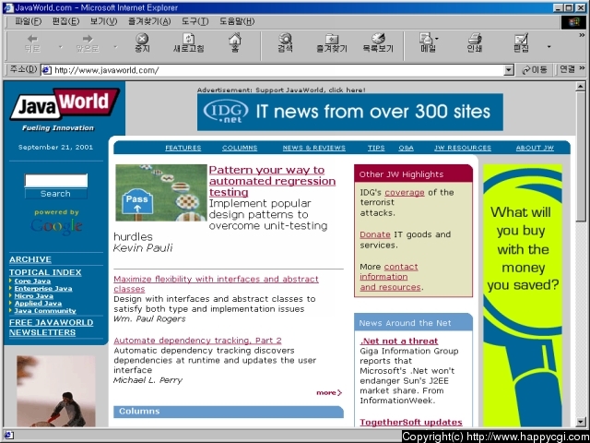This screenshot has height=443, width=590.
Task: Open the .Net not a threat link
Action: (399, 341)
